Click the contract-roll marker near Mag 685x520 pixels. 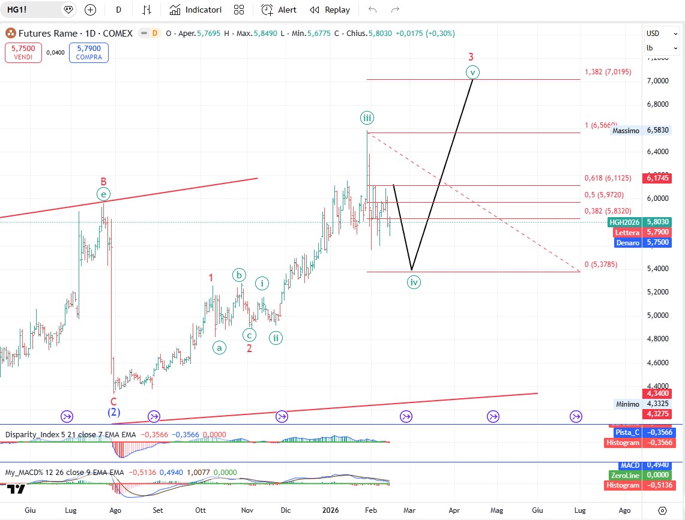pyautogui.click(x=493, y=416)
